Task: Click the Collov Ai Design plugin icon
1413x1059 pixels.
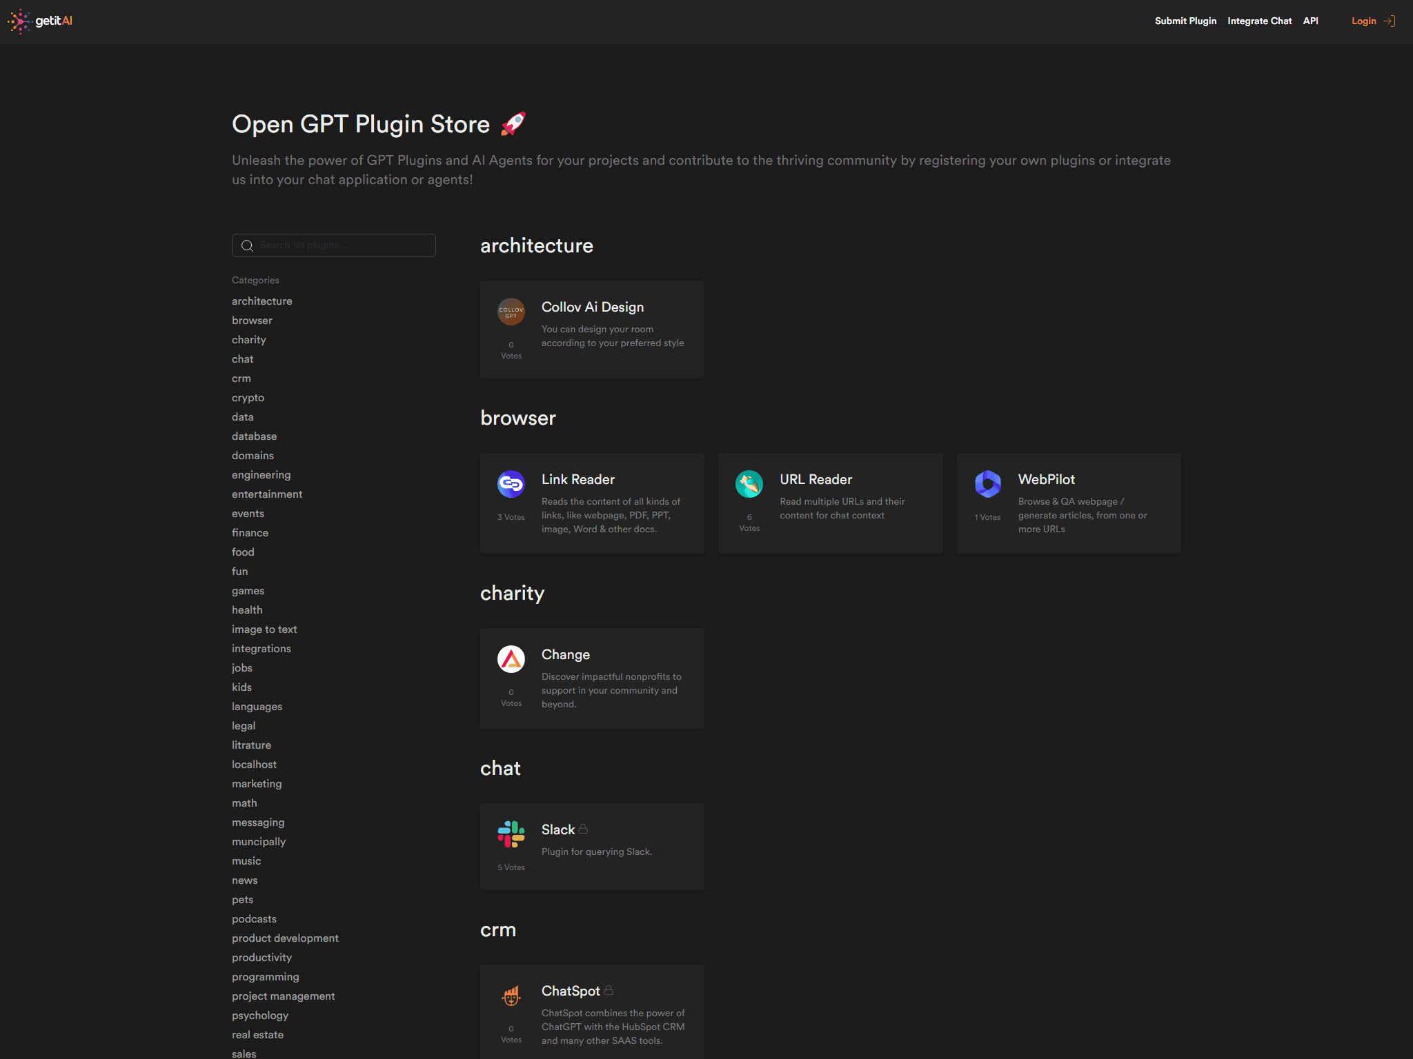Action: 511,312
